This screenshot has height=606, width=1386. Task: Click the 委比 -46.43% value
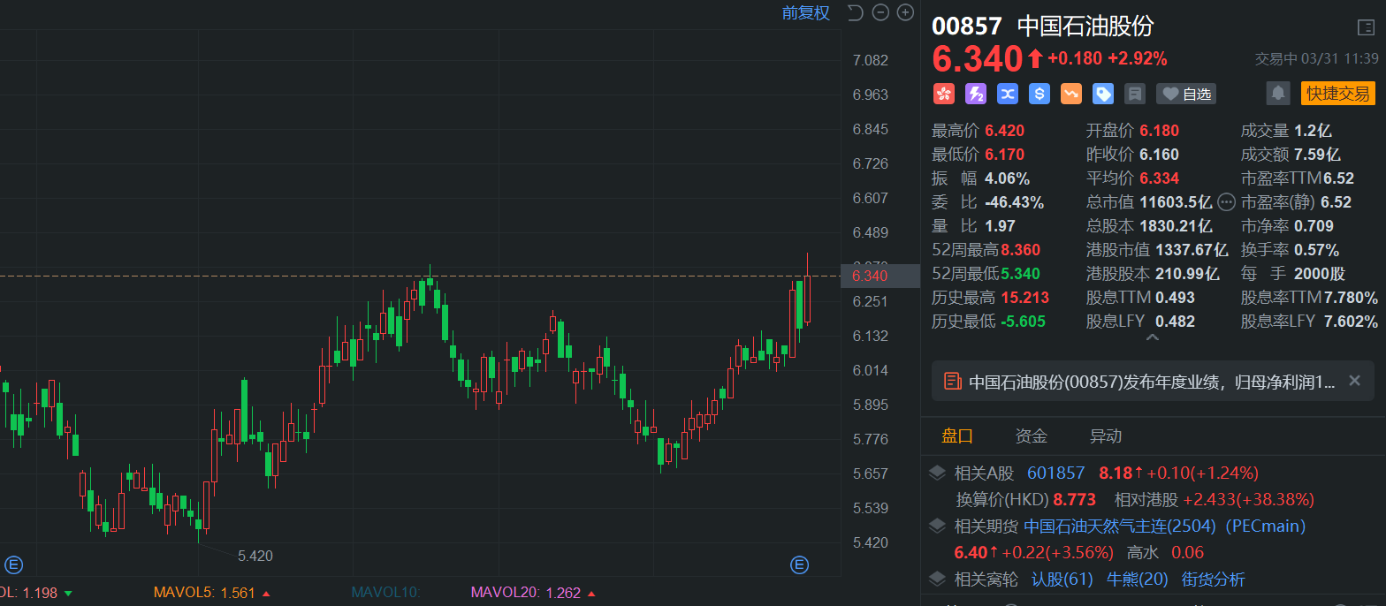pyautogui.click(x=1014, y=202)
